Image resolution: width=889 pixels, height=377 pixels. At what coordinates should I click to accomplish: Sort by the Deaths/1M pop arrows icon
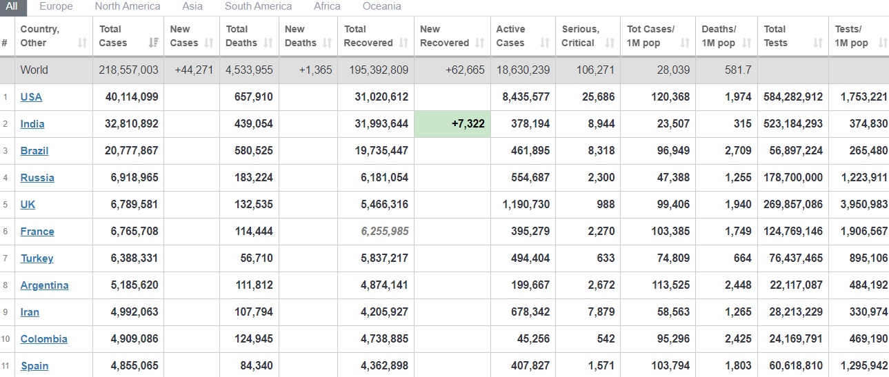[747, 43]
